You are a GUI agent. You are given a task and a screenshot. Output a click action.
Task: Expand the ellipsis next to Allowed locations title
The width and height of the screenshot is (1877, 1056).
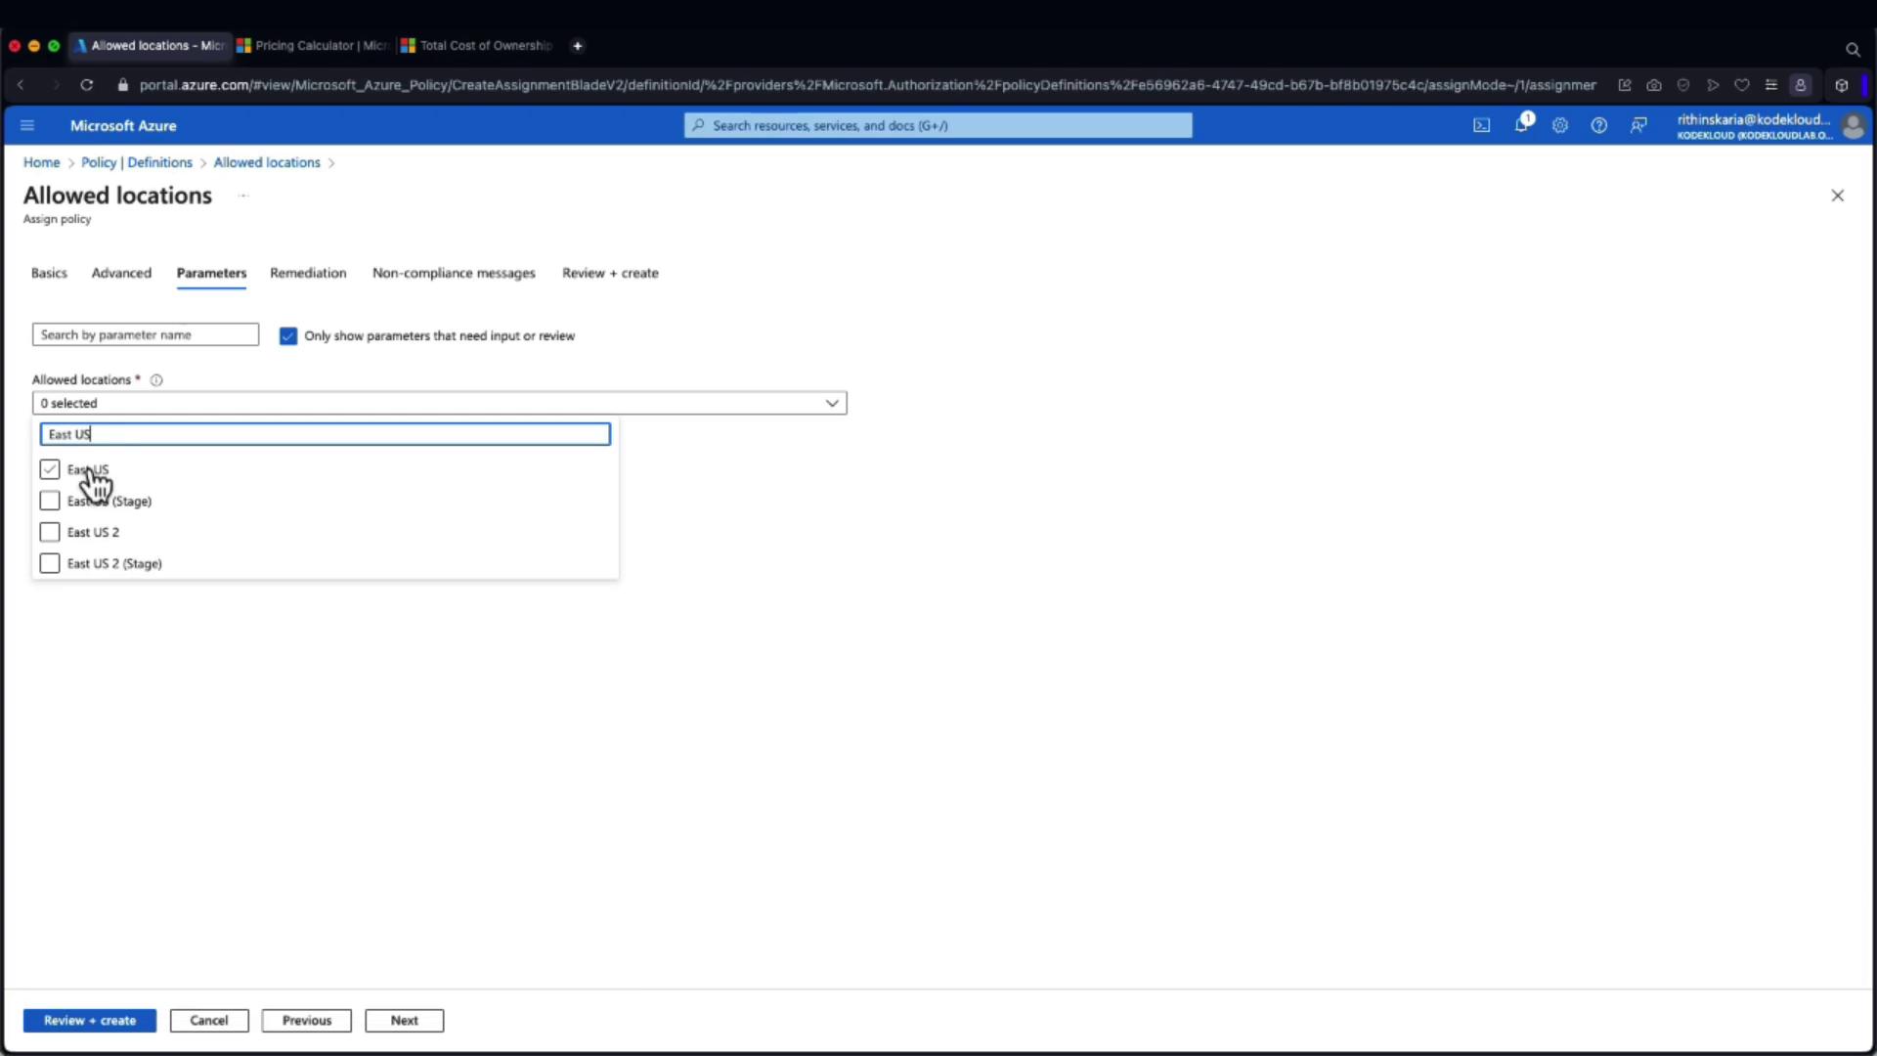click(x=243, y=196)
